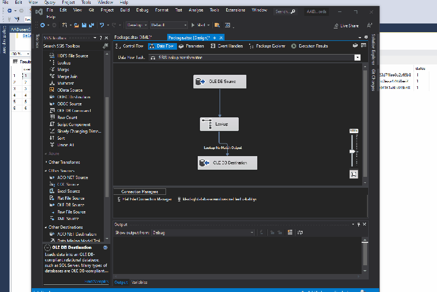Click the Save All toolbar icon

(x=91, y=25)
